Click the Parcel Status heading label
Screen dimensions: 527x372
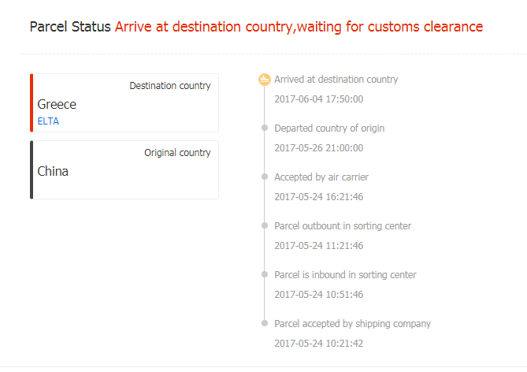point(70,27)
